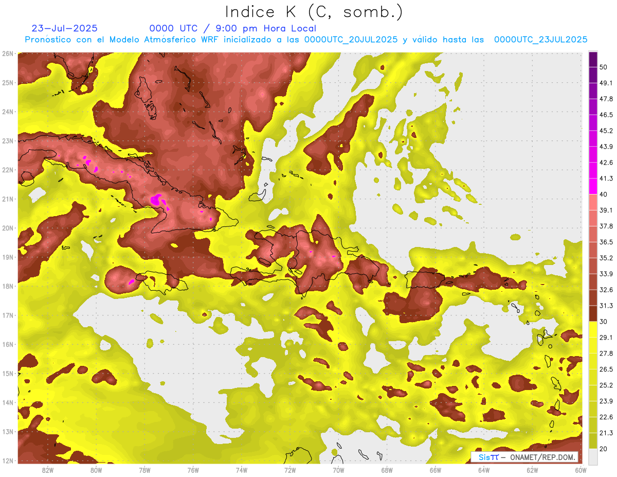Click the longitude axis label "74W"

pos(242,470)
